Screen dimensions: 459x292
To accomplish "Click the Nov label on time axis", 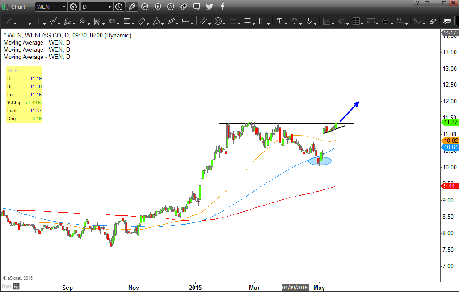I will [134, 288].
